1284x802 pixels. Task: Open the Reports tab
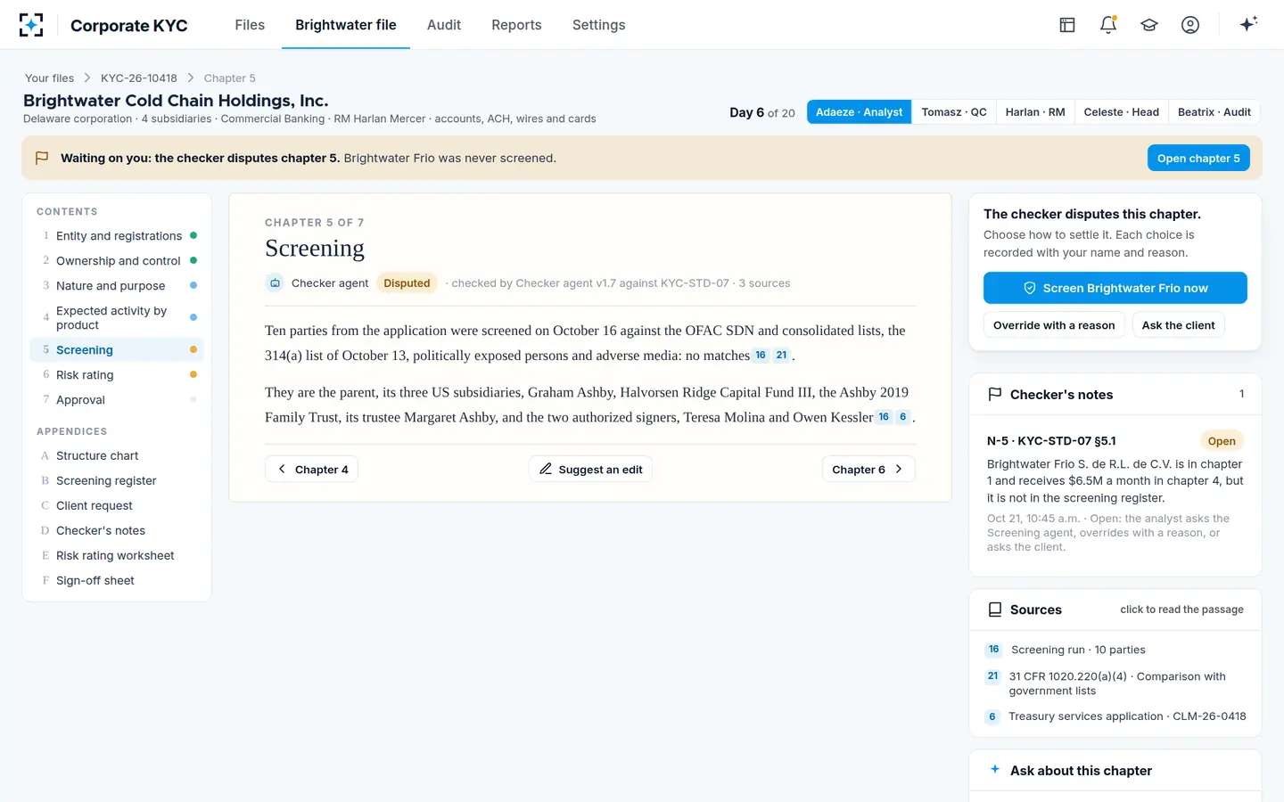[516, 25]
